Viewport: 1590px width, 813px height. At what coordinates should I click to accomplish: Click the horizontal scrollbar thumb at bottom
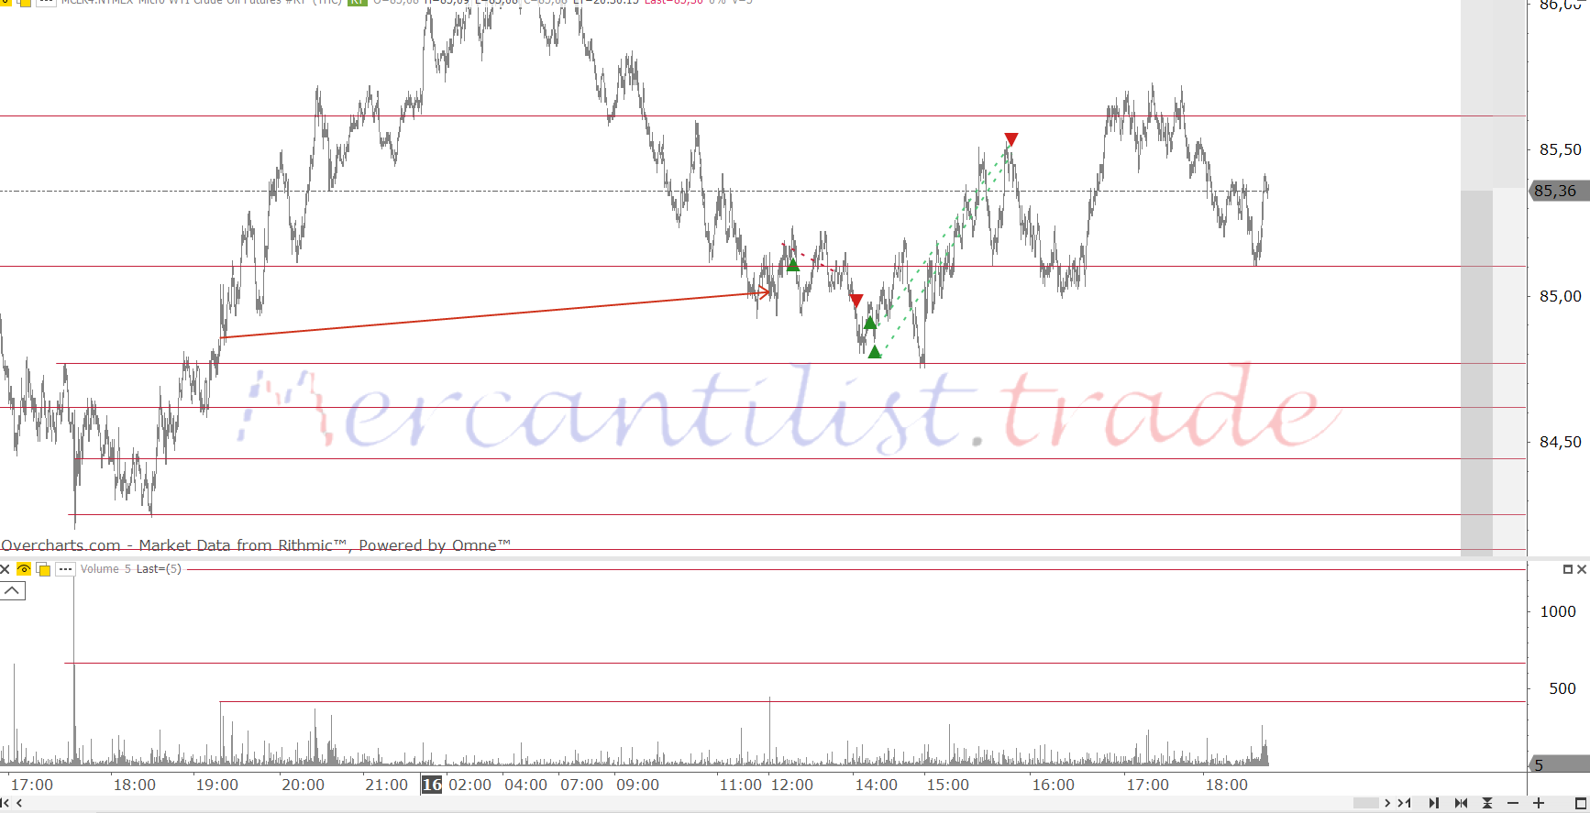(1365, 803)
